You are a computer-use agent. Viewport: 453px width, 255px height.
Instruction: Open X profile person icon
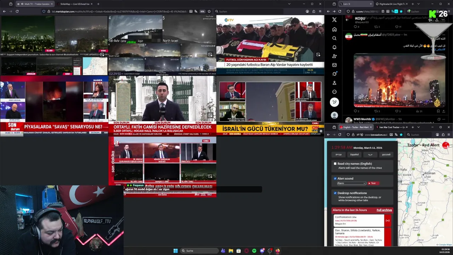point(334,83)
